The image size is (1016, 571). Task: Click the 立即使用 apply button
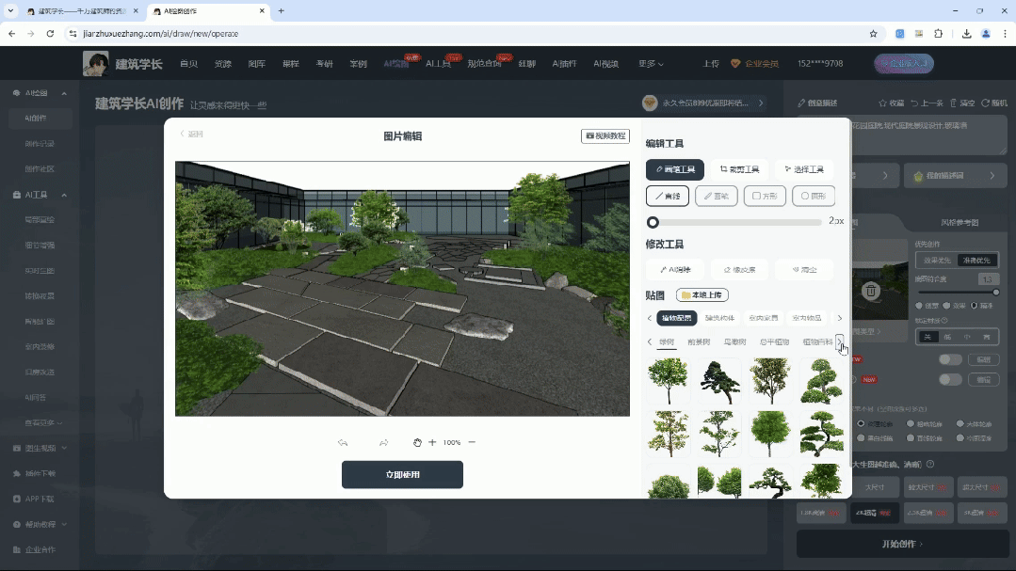(x=402, y=474)
